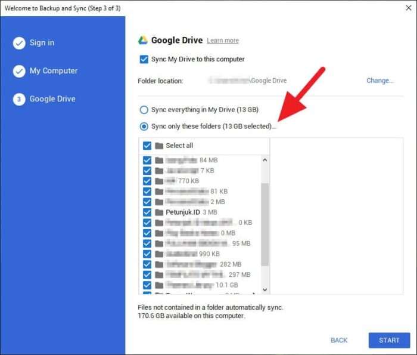Uncheck the 84 MB folder checkbox
Image resolution: width=417 pixels, height=355 pixels.
[147, 160]
